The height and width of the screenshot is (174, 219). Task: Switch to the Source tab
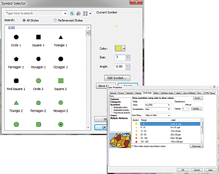(x=121, y=93)
